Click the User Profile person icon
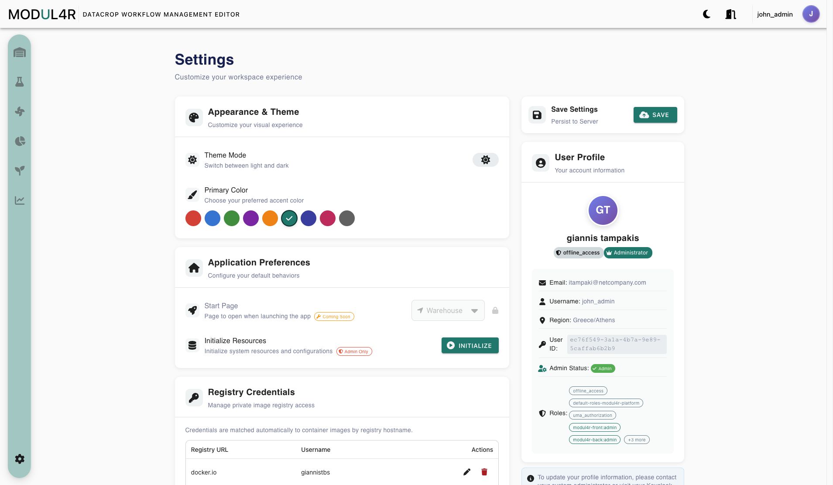 [x=541, y=163]
